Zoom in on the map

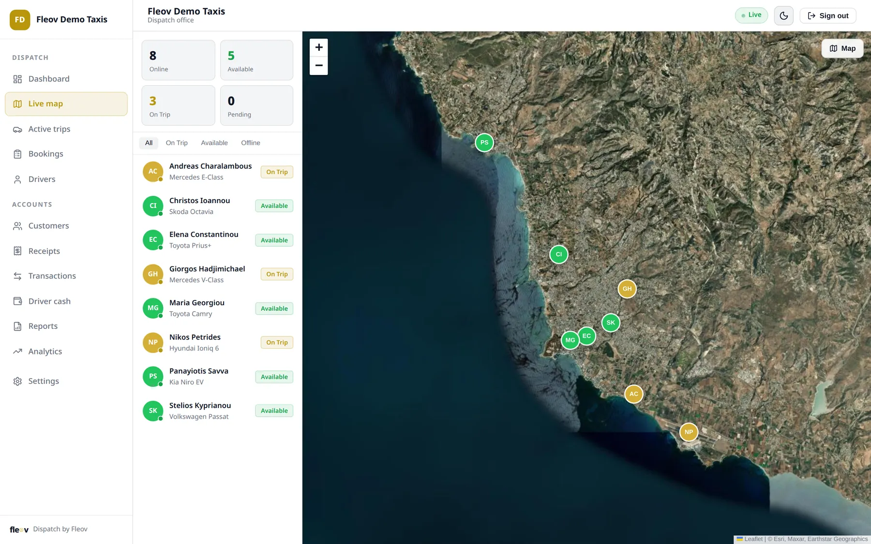(x=318, y=47)
